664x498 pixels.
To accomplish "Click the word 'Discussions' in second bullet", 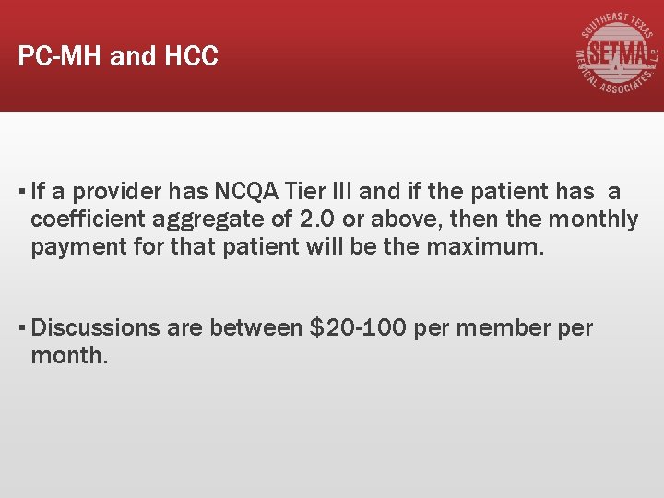I will point(89,327).
